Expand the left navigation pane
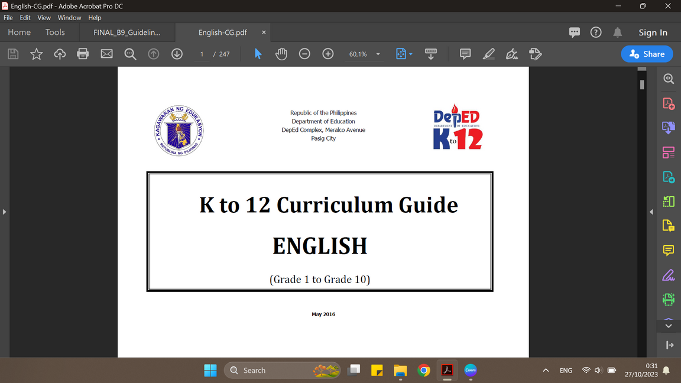681x383 pixels. click(4, 212)
